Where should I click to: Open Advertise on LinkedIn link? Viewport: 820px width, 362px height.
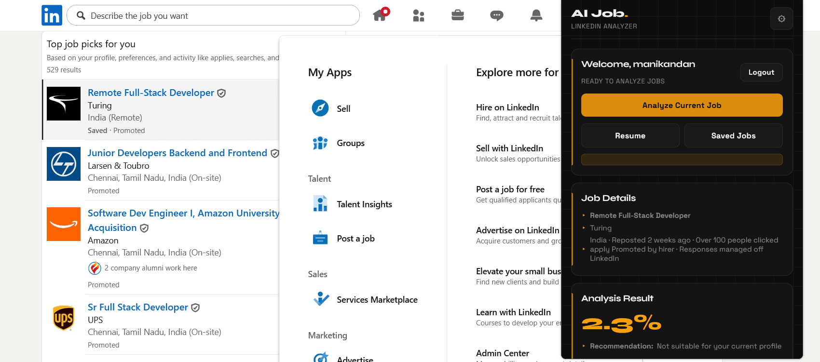pos(518,230)
